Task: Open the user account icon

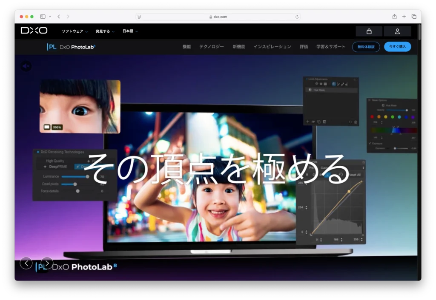Action: pyautogui.click(x=397, y=31)
